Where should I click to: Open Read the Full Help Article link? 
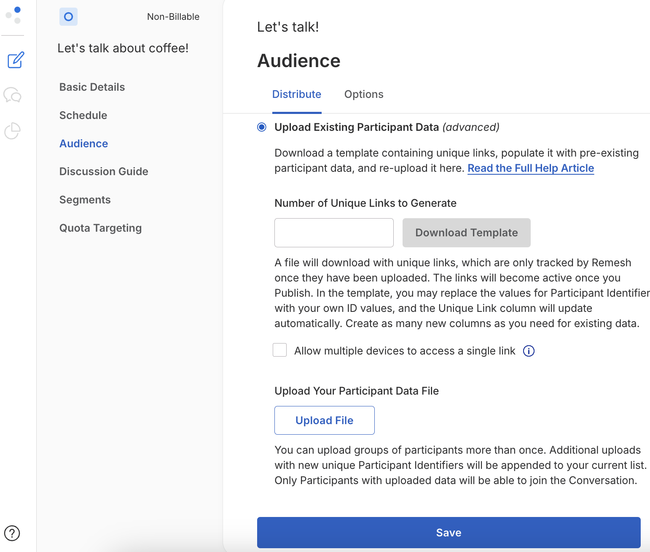point(530,168)
